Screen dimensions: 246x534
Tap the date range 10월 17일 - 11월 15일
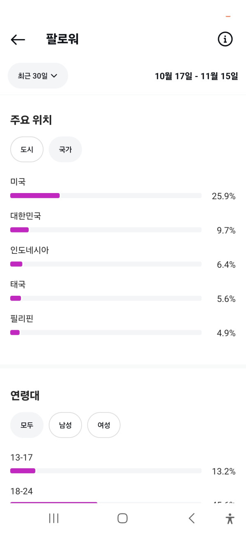(196, 76)
